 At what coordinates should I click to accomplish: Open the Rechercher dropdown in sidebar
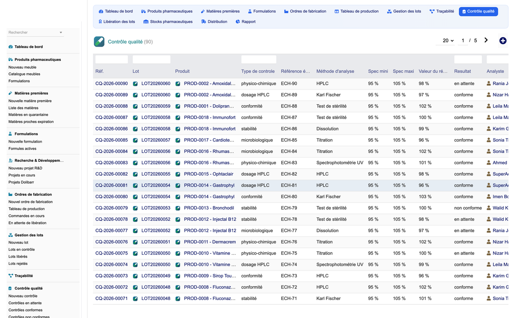pyautogui.click(x=36, y=33)
